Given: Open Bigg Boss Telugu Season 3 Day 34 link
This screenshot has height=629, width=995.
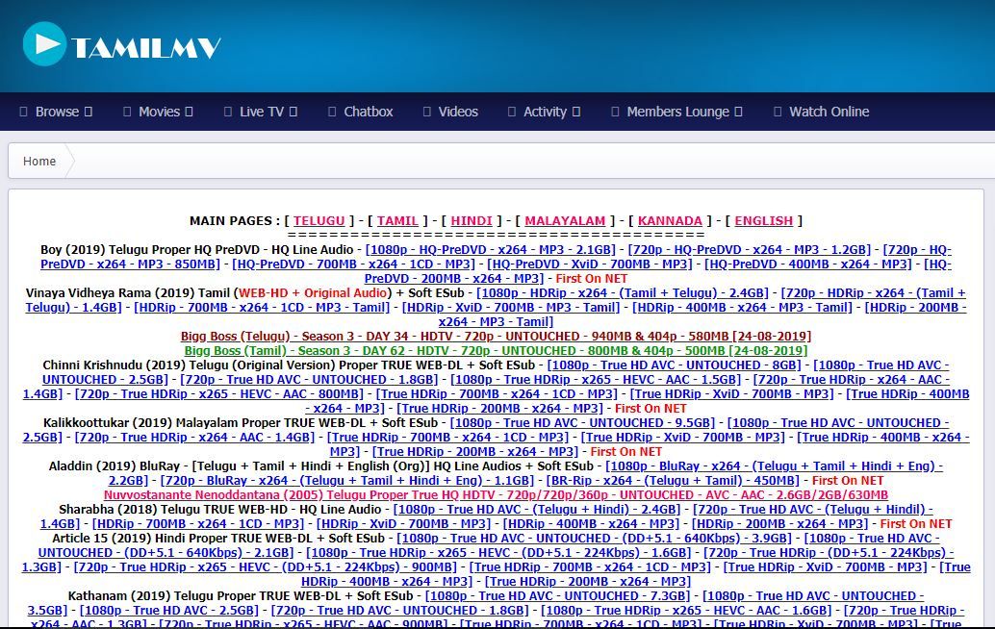Looking at the screenshot, I should [x=497, y=336].
